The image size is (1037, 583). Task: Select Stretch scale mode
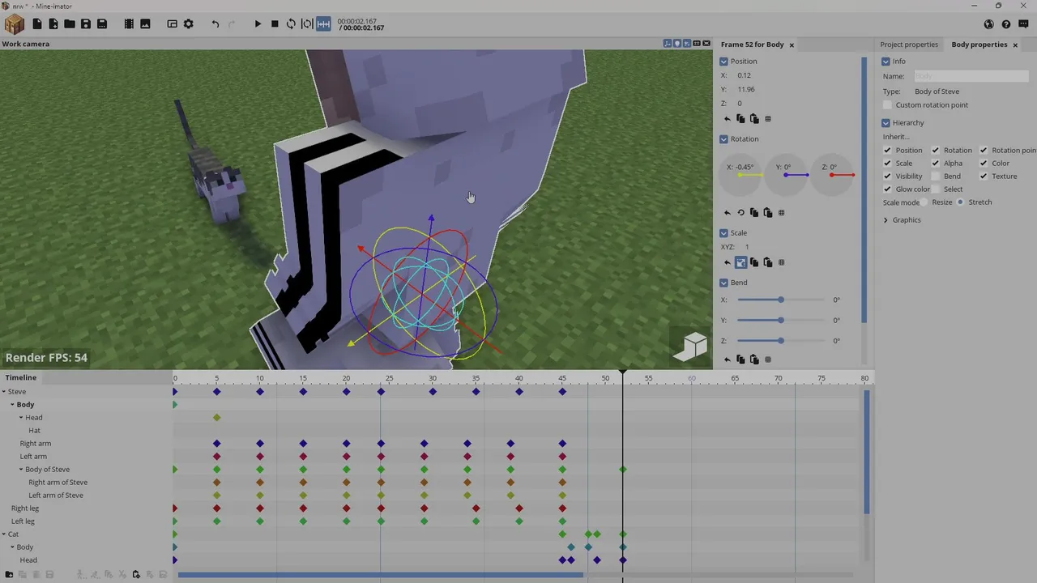pyautogui.click(x=960, y=202)
